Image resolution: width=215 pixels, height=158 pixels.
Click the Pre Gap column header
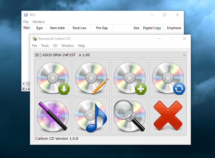[x=102, y=28]
